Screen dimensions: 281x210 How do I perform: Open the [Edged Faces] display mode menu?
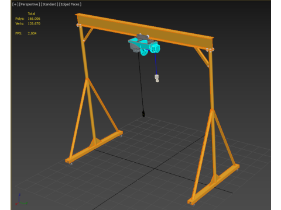click(x=70, y=4)
